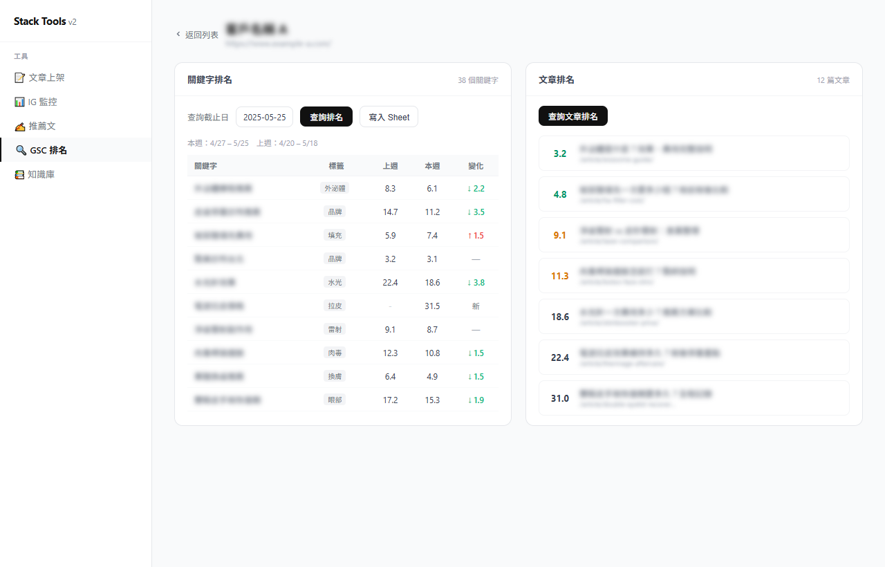Open the article card ranked 31.0
The image size is (885, 567).
pos(694,398)
